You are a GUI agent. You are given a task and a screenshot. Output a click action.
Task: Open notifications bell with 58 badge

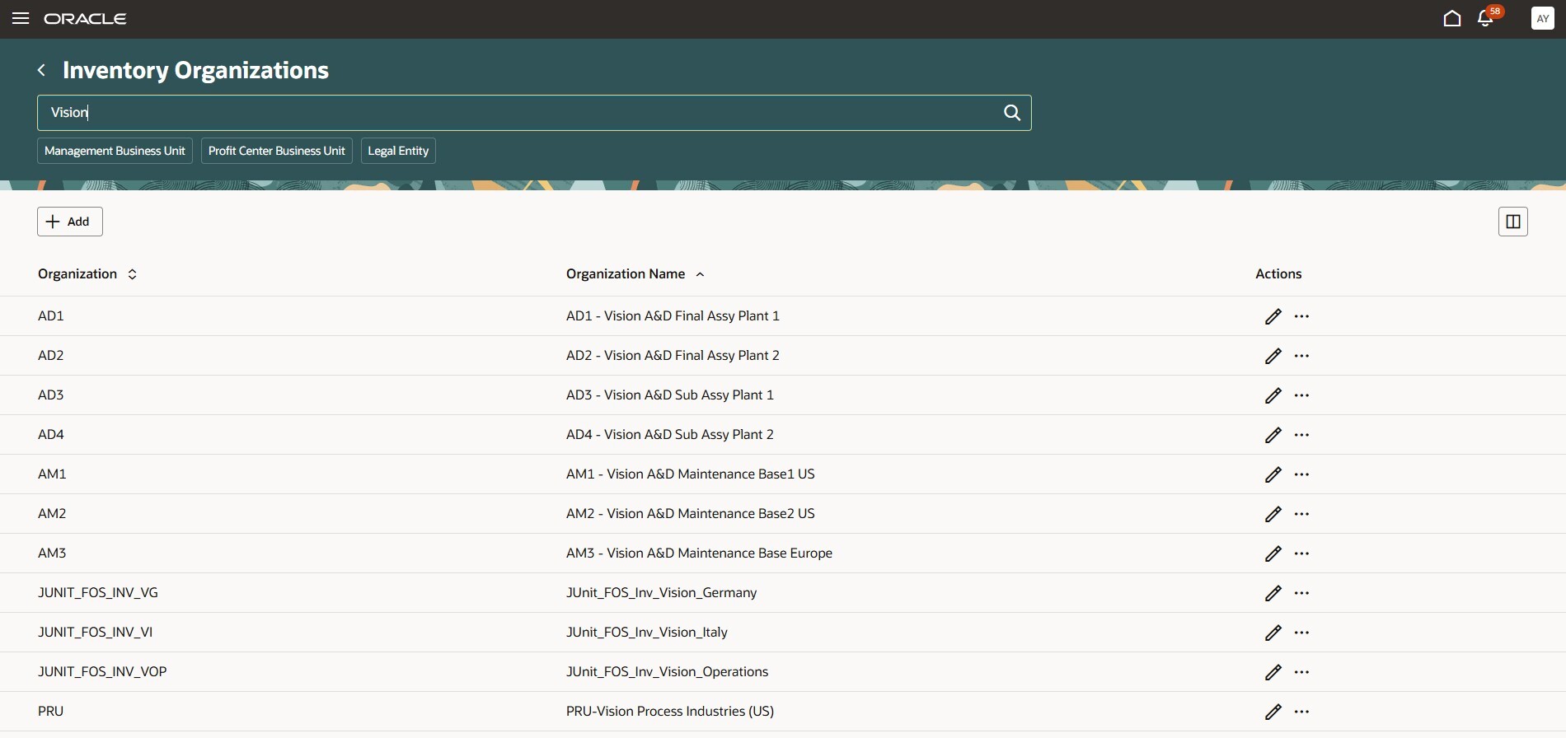[1486, 18]
